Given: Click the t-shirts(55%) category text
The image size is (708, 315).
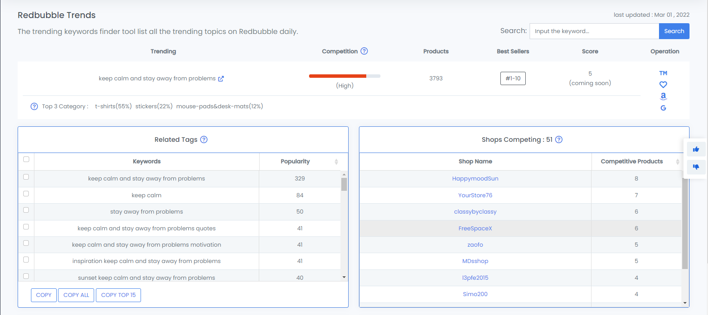Looking at the screenshot, I should pos(113,107).
